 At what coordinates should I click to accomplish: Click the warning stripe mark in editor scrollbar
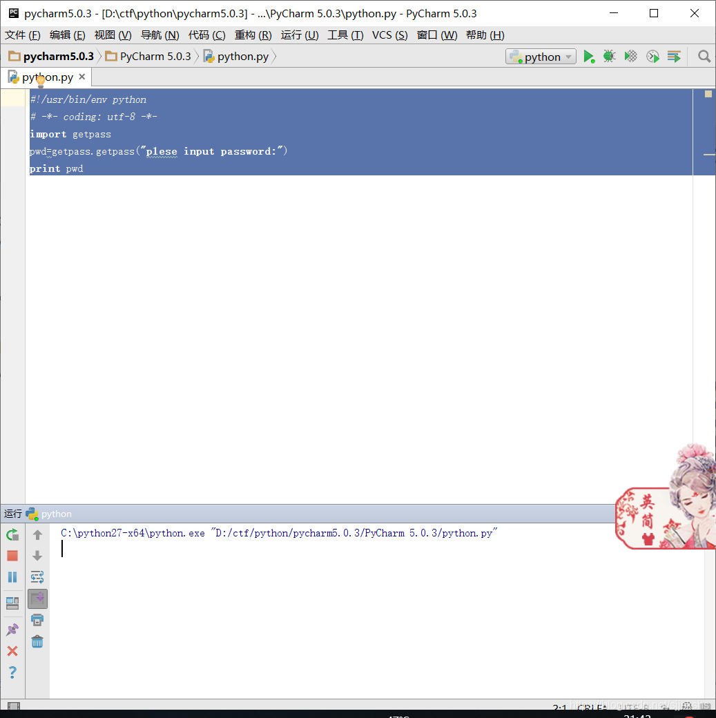click(x=709, y=155)
